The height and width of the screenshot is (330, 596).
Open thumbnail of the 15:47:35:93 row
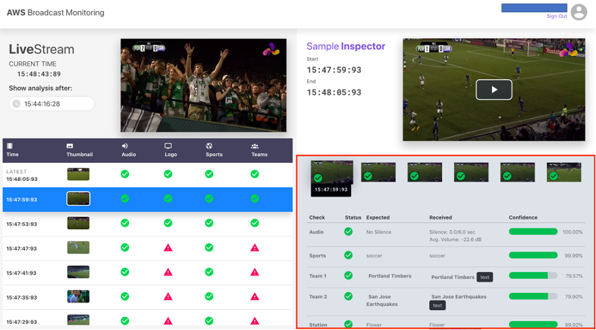click(79, 296)
